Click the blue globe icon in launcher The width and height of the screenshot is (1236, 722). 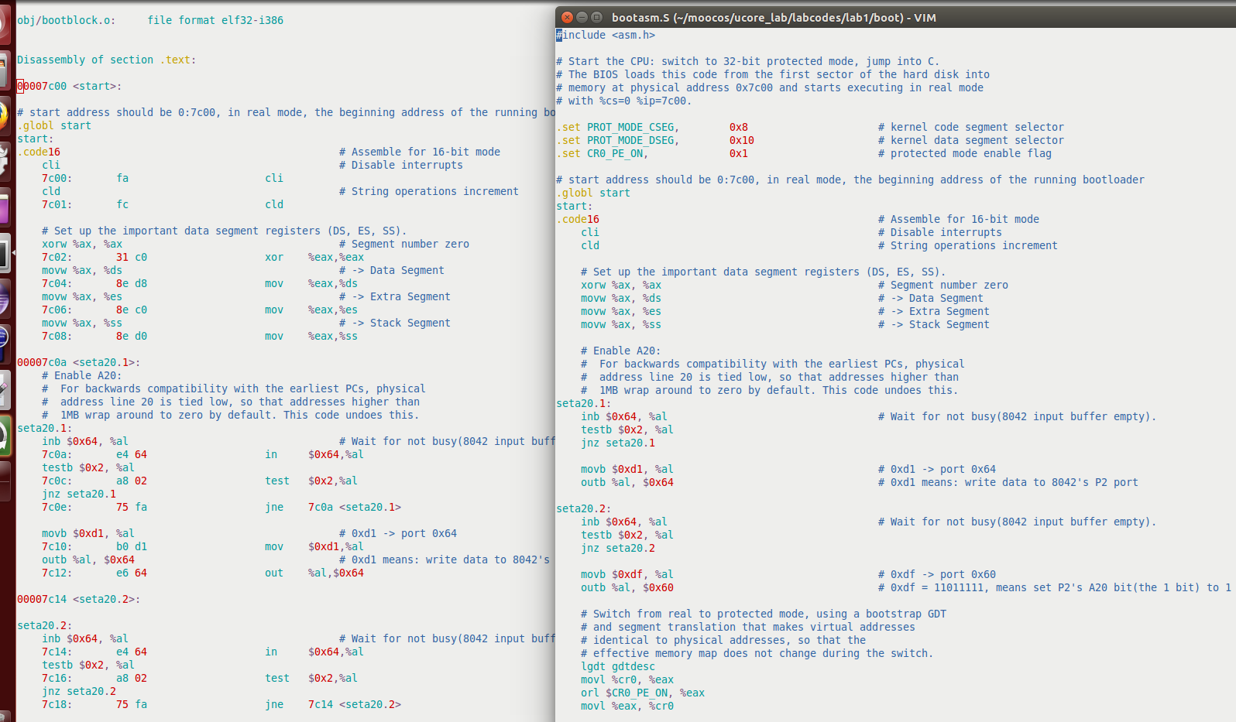click(x=4, y=338)
